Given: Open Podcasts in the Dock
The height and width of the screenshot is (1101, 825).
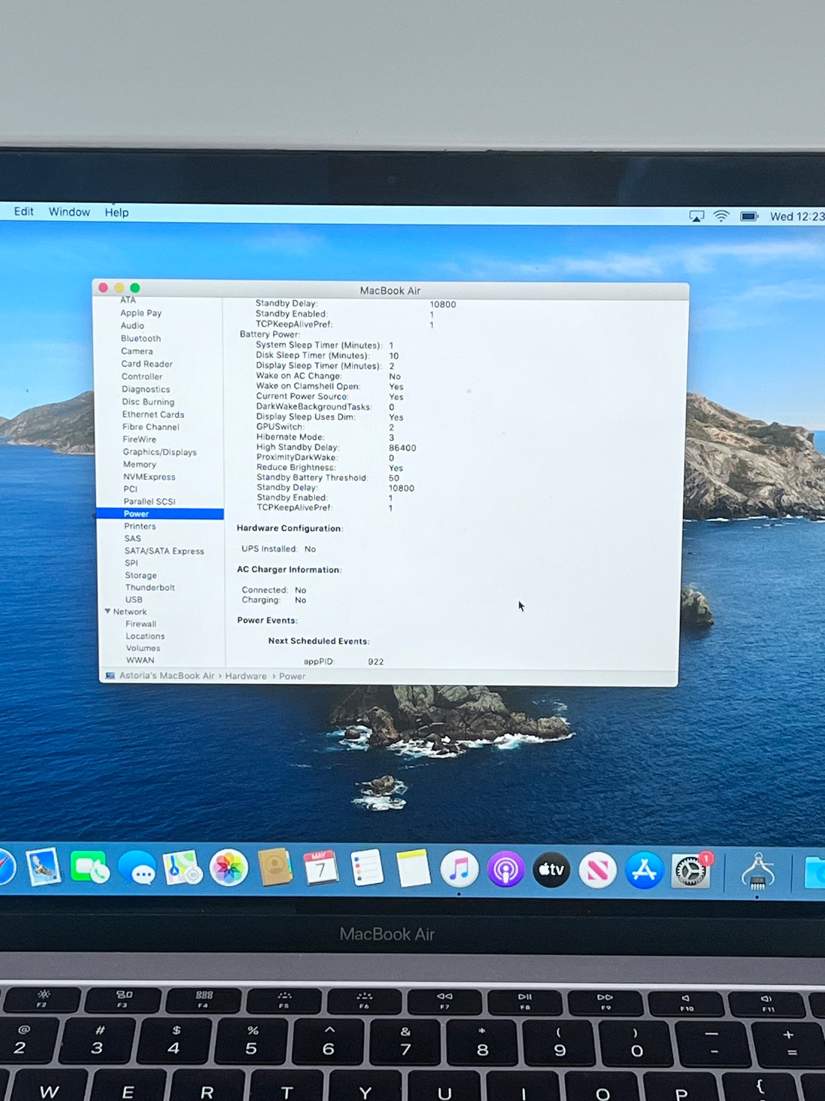Looking at the screenshot, I should click(505, 870).
